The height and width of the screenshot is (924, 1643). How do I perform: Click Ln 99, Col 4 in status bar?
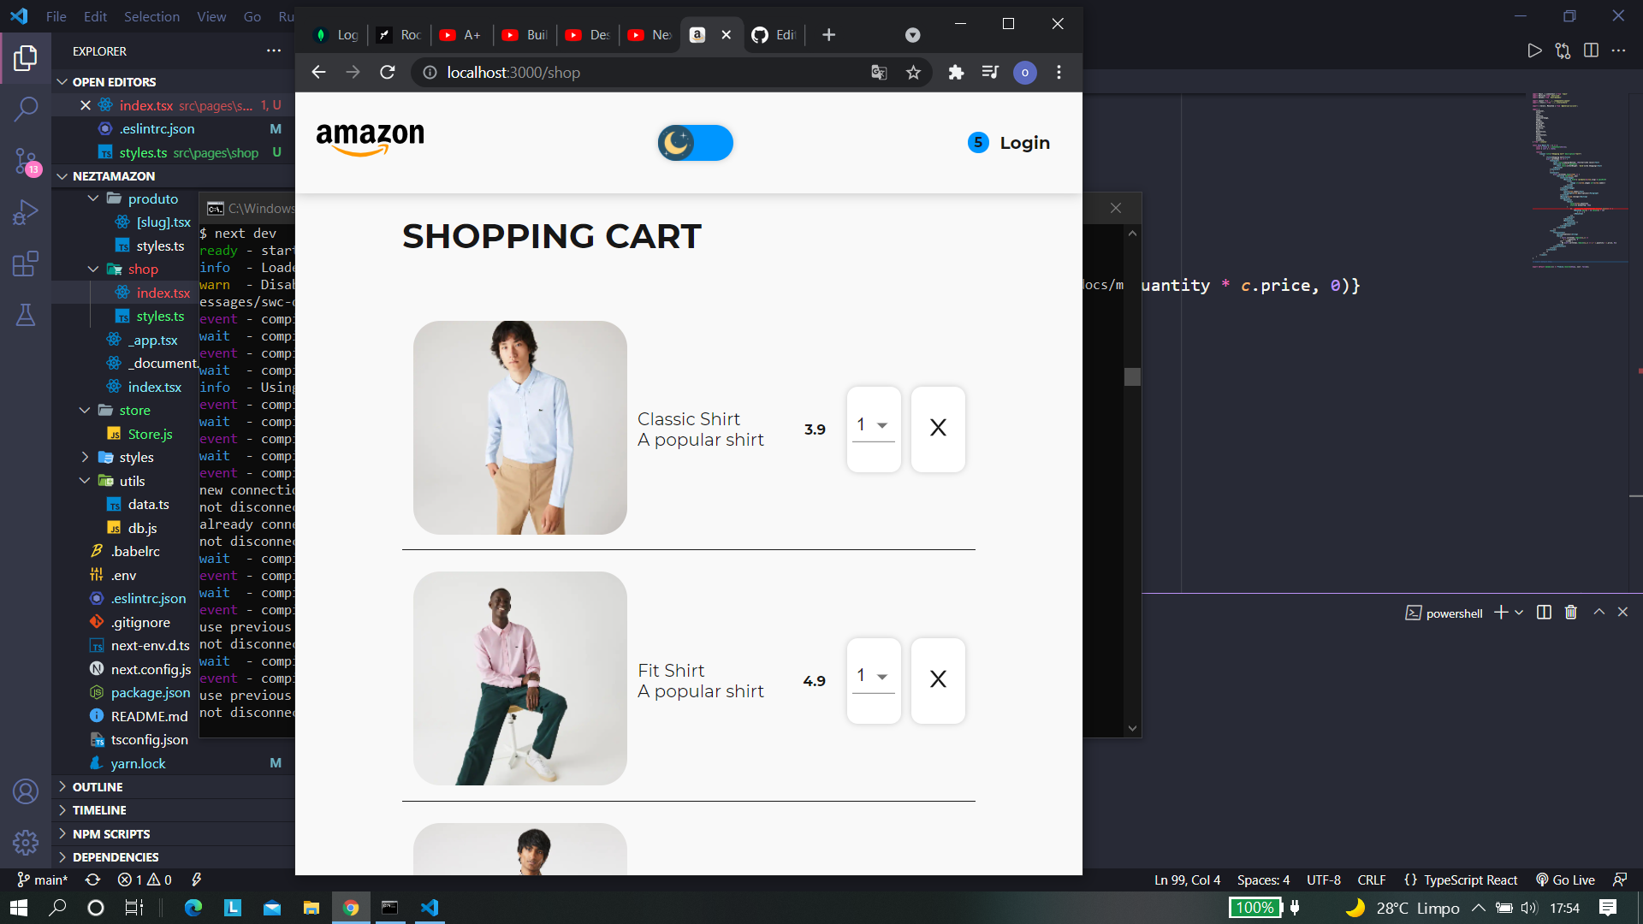point(1187,880)
